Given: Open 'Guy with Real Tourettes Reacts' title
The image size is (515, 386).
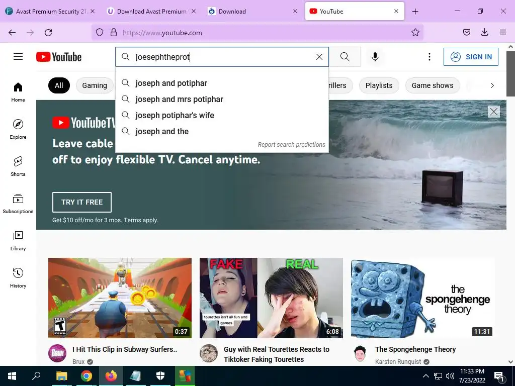Looking at the screenshot, I should [x=277, y=354].
